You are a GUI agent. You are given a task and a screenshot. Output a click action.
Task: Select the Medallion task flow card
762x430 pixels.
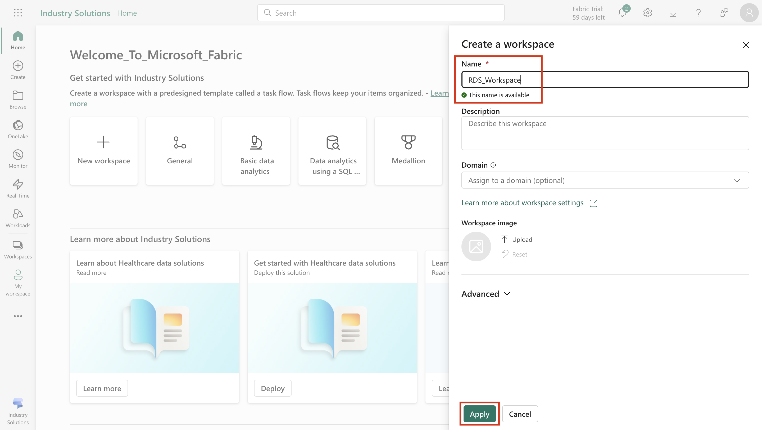(x=408, y=151)
